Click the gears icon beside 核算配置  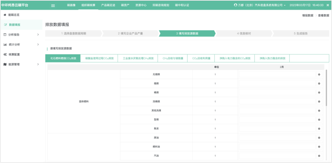[x=5, y=54]
